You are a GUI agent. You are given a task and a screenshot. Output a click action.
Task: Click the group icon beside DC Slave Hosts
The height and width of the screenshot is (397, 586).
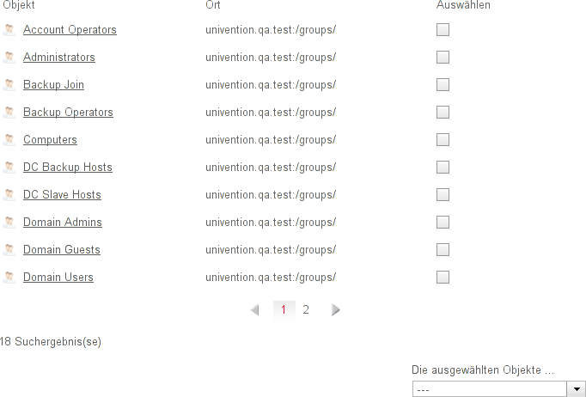pyautogui.click(x=9, y=195)
